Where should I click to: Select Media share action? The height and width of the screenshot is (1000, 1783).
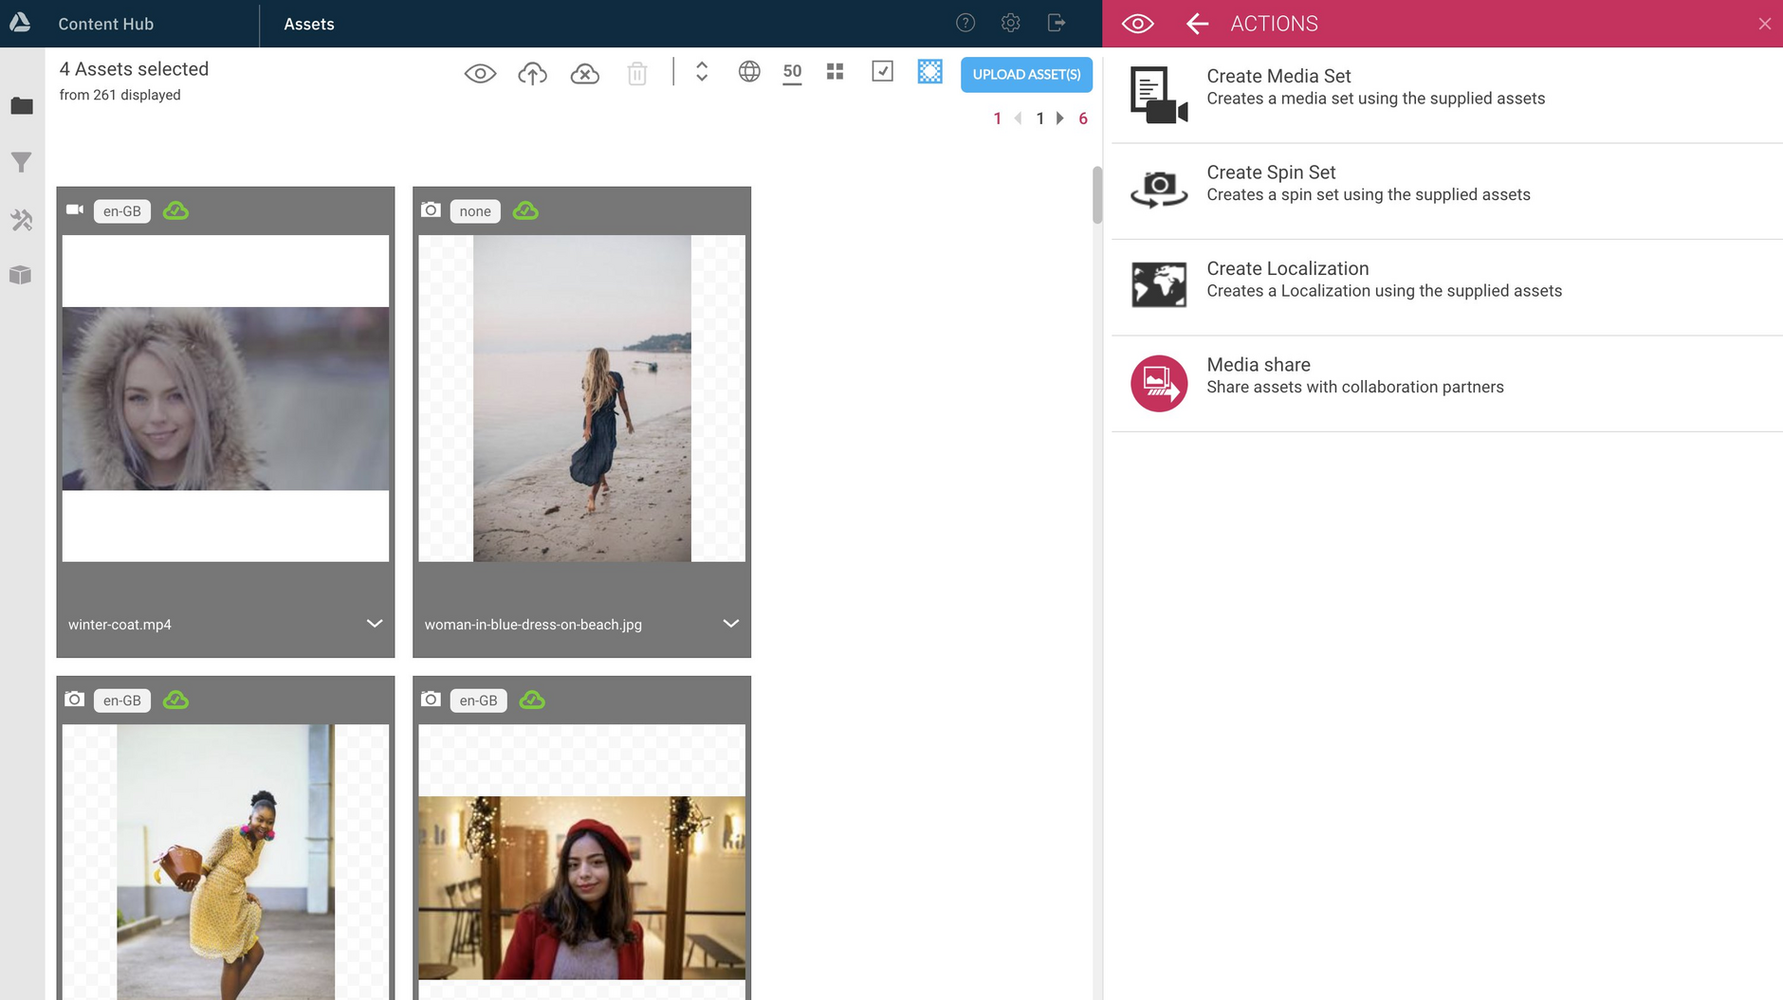click(x=1446, y=384)
